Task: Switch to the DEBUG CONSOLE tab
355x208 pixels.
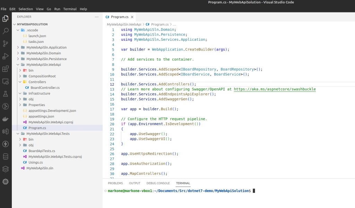Action: [158, 183]
